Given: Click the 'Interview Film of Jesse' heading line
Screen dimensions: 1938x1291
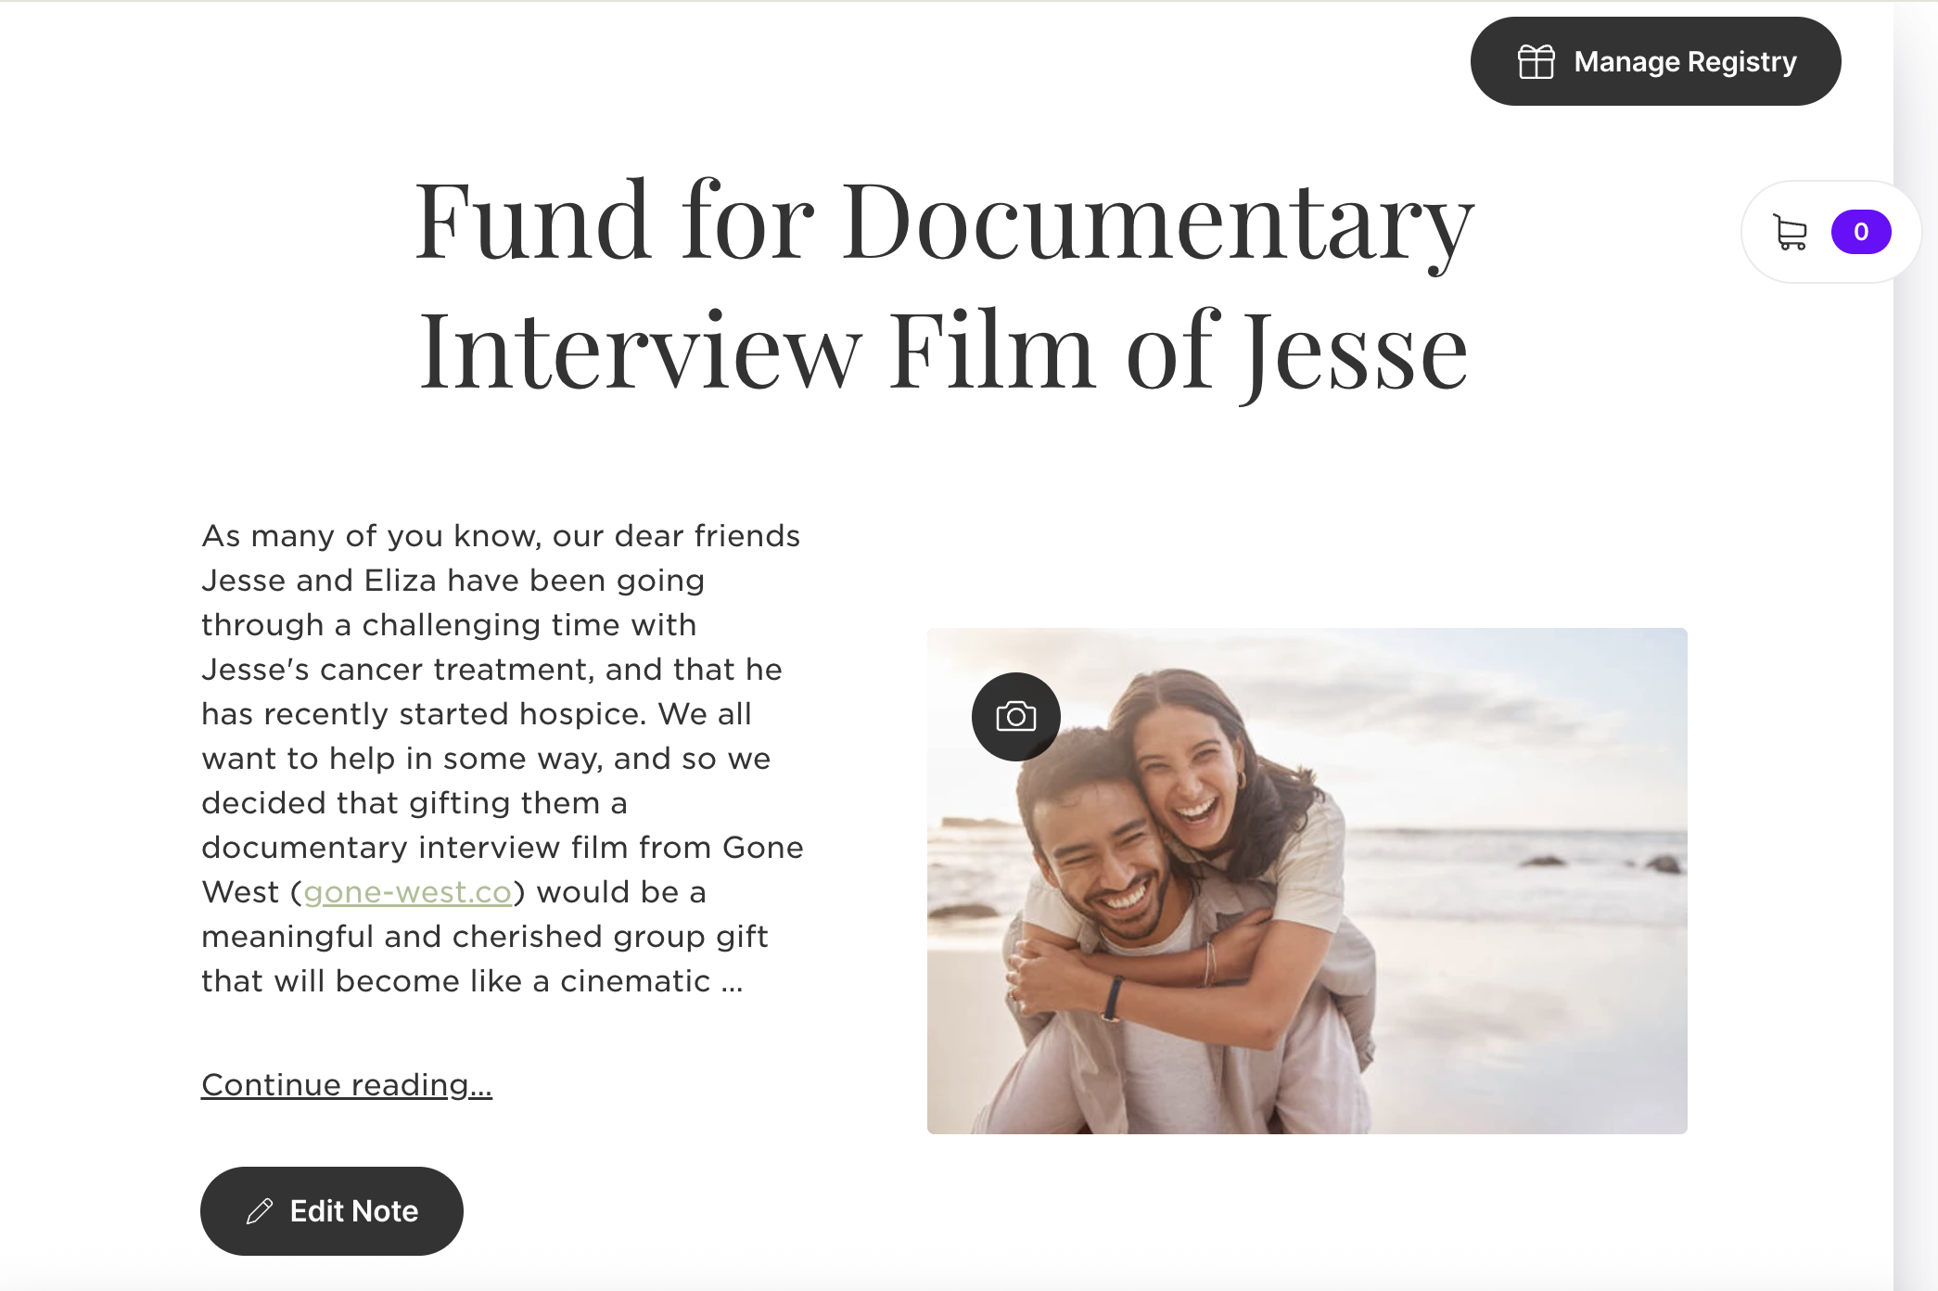Looking at the screenshot, I should 944,351.
